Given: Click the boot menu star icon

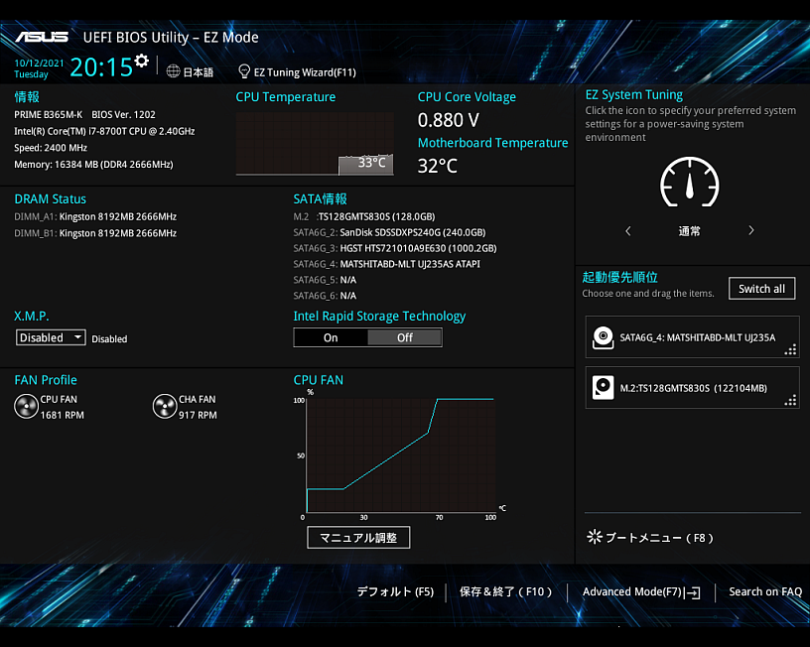Looking at the screenshot, I should click(594, 537).
